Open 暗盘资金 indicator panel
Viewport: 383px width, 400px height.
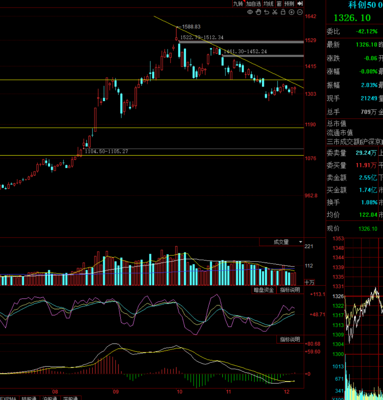pyautogui.click(x=264, y=290)
